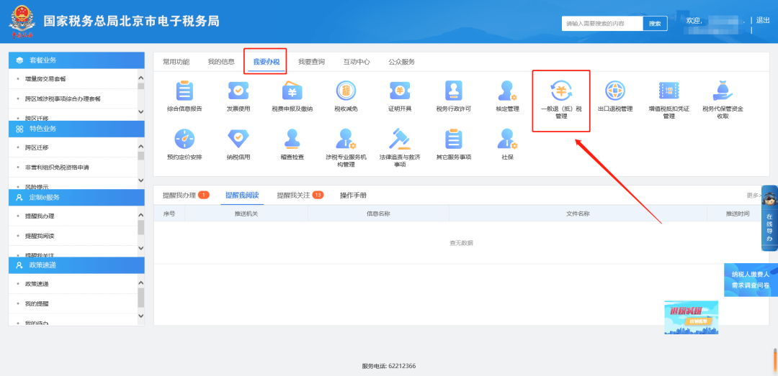The image size is (778, 376).
Task: Open 提醒我阅读 in sidebar list
Action: pyautogui.click(x=40, y=236)
